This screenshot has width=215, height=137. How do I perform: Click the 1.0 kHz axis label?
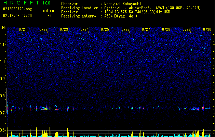pyautogui.click(x=3, y=62)
